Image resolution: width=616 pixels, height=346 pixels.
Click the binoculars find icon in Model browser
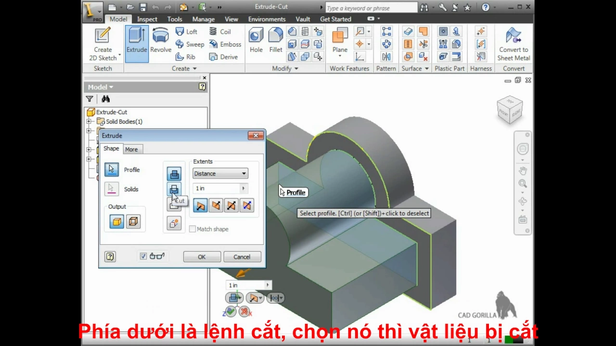105,99
